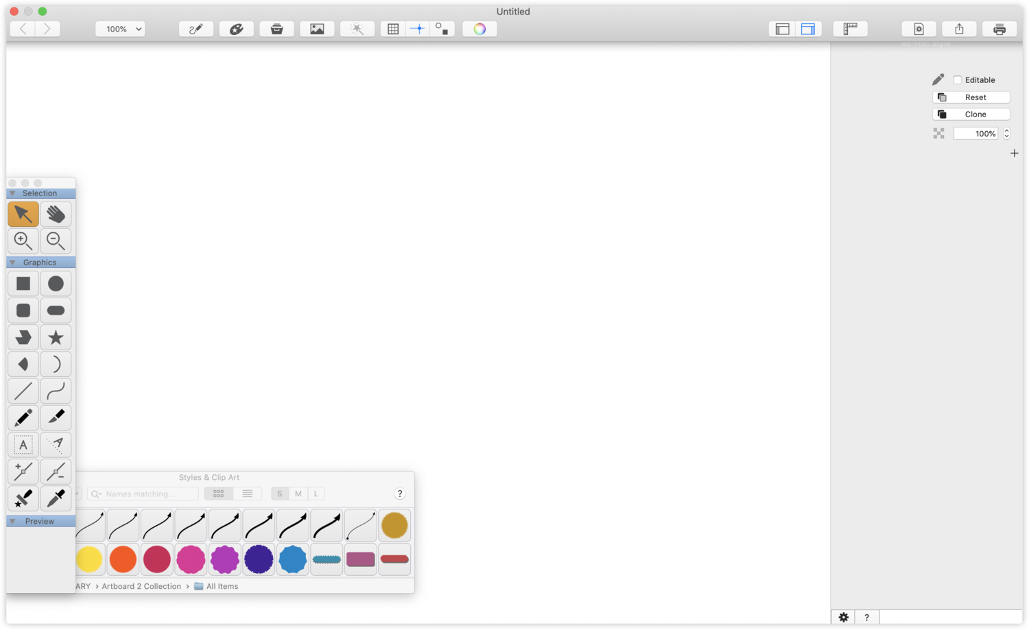1029x630 pixels.
Task: Collapse the Preview section
Action: point(12,522)
